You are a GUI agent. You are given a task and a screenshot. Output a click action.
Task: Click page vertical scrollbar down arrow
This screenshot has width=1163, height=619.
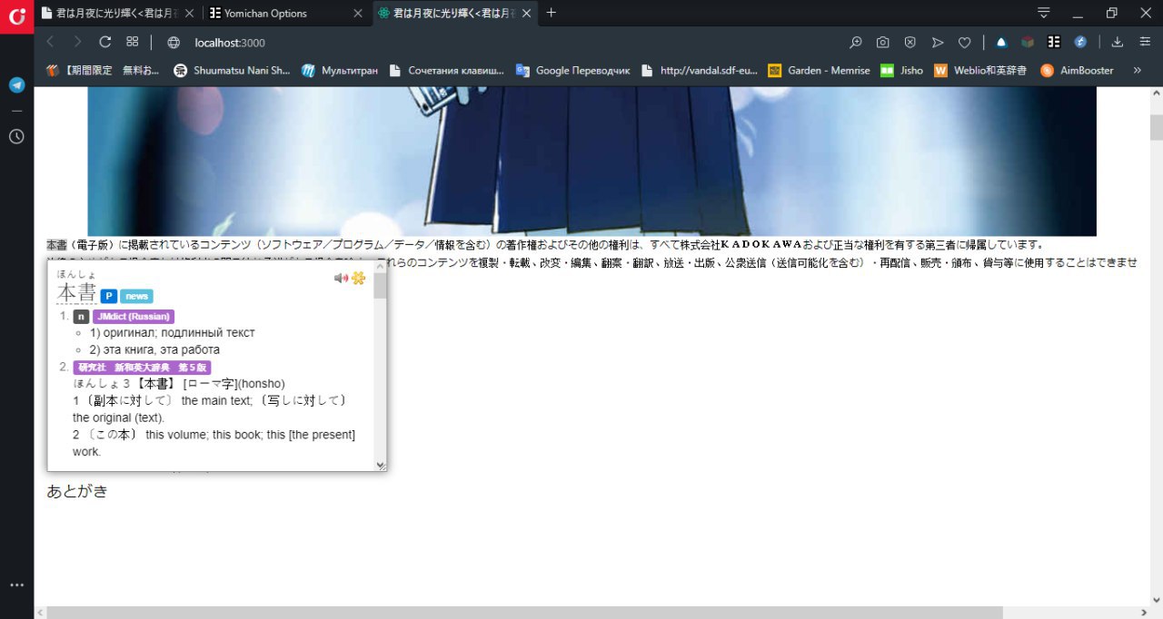pyautogui.click(x=1156, y=599)
